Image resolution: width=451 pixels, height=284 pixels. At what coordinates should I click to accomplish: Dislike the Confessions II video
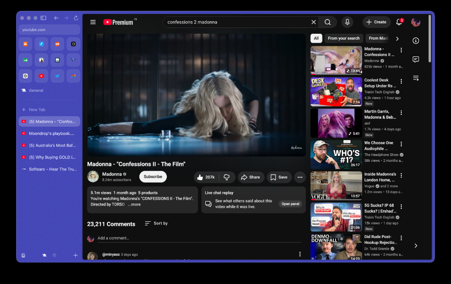(x=227, y=177)
